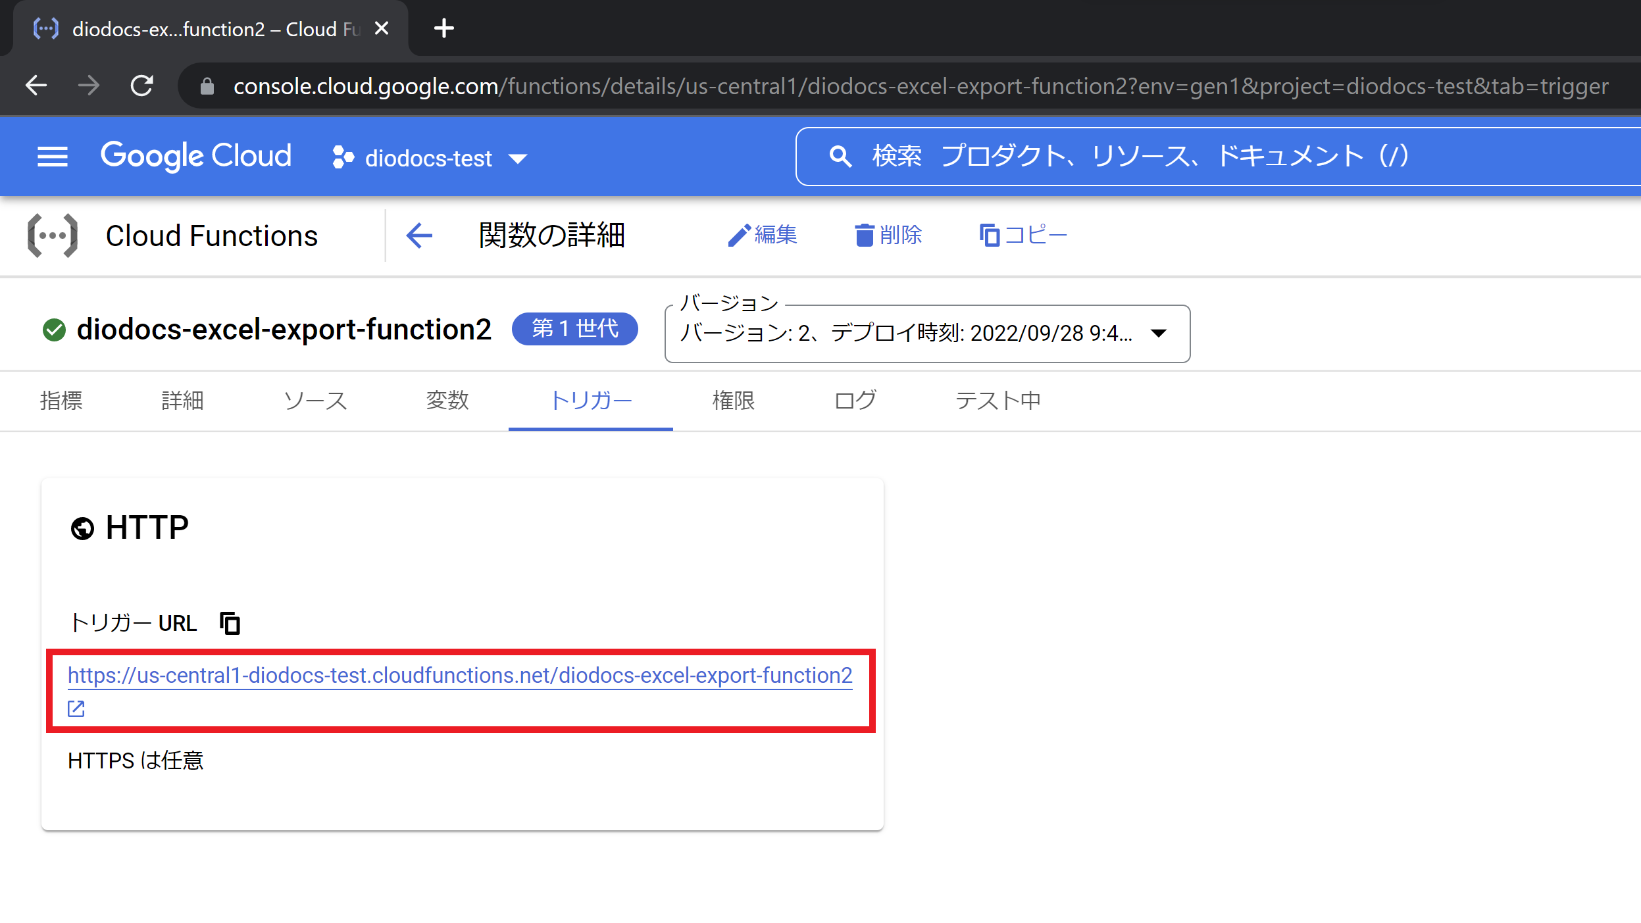Click the diodocs-excel-export-function2 function name
Screen dimensions: 1641x923
(x=284, y=329)
